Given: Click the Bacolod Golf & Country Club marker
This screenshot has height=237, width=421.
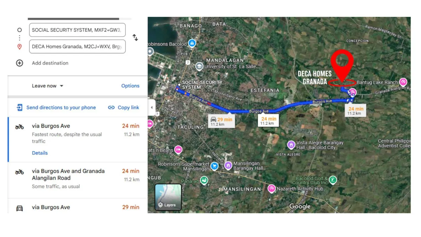Looking at the screenshot, I should 333,180.
